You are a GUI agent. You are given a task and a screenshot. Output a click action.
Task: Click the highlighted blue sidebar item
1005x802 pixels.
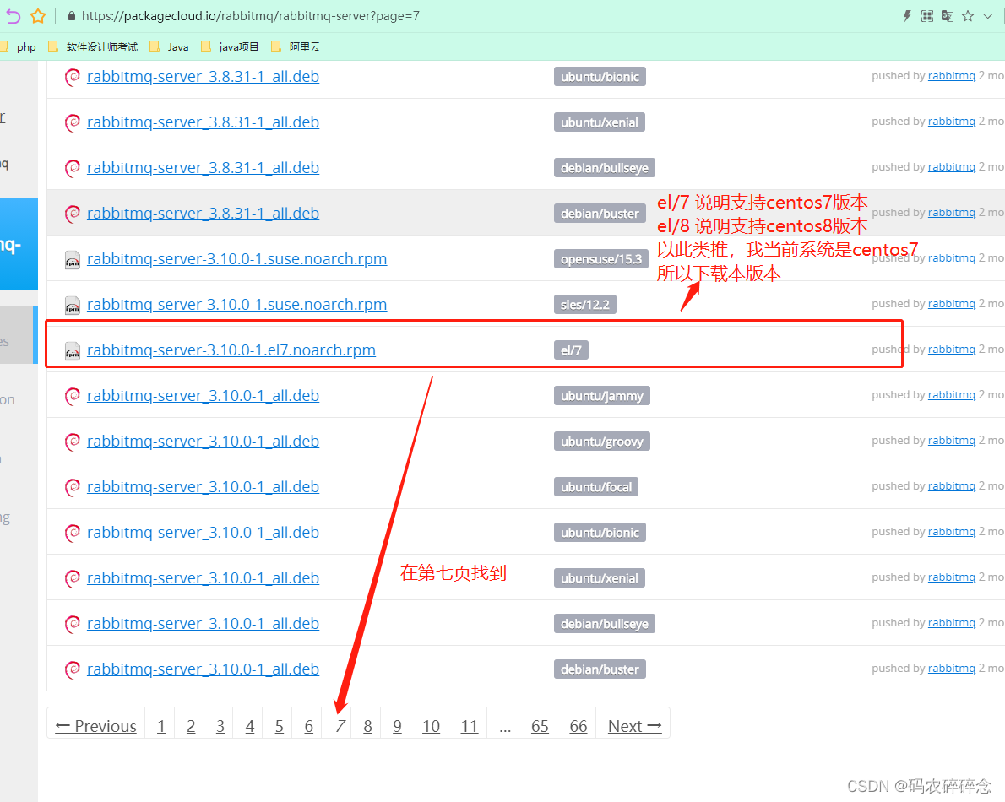click(x=19, y=244)
